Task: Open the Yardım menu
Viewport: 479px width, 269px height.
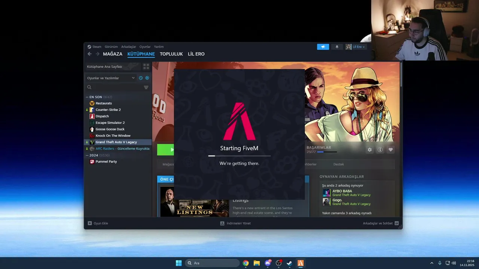Action: (x=159, y=47)
